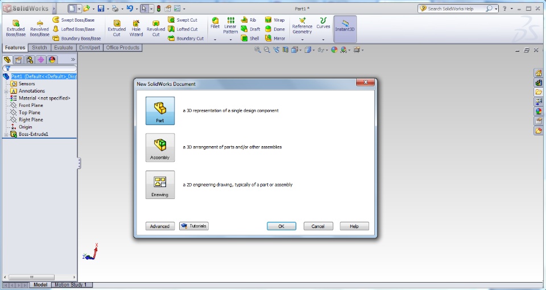Screen dimensions: 546x290
Task: Open Appearances tab in task pane
Action: click(x=539, y=112)
